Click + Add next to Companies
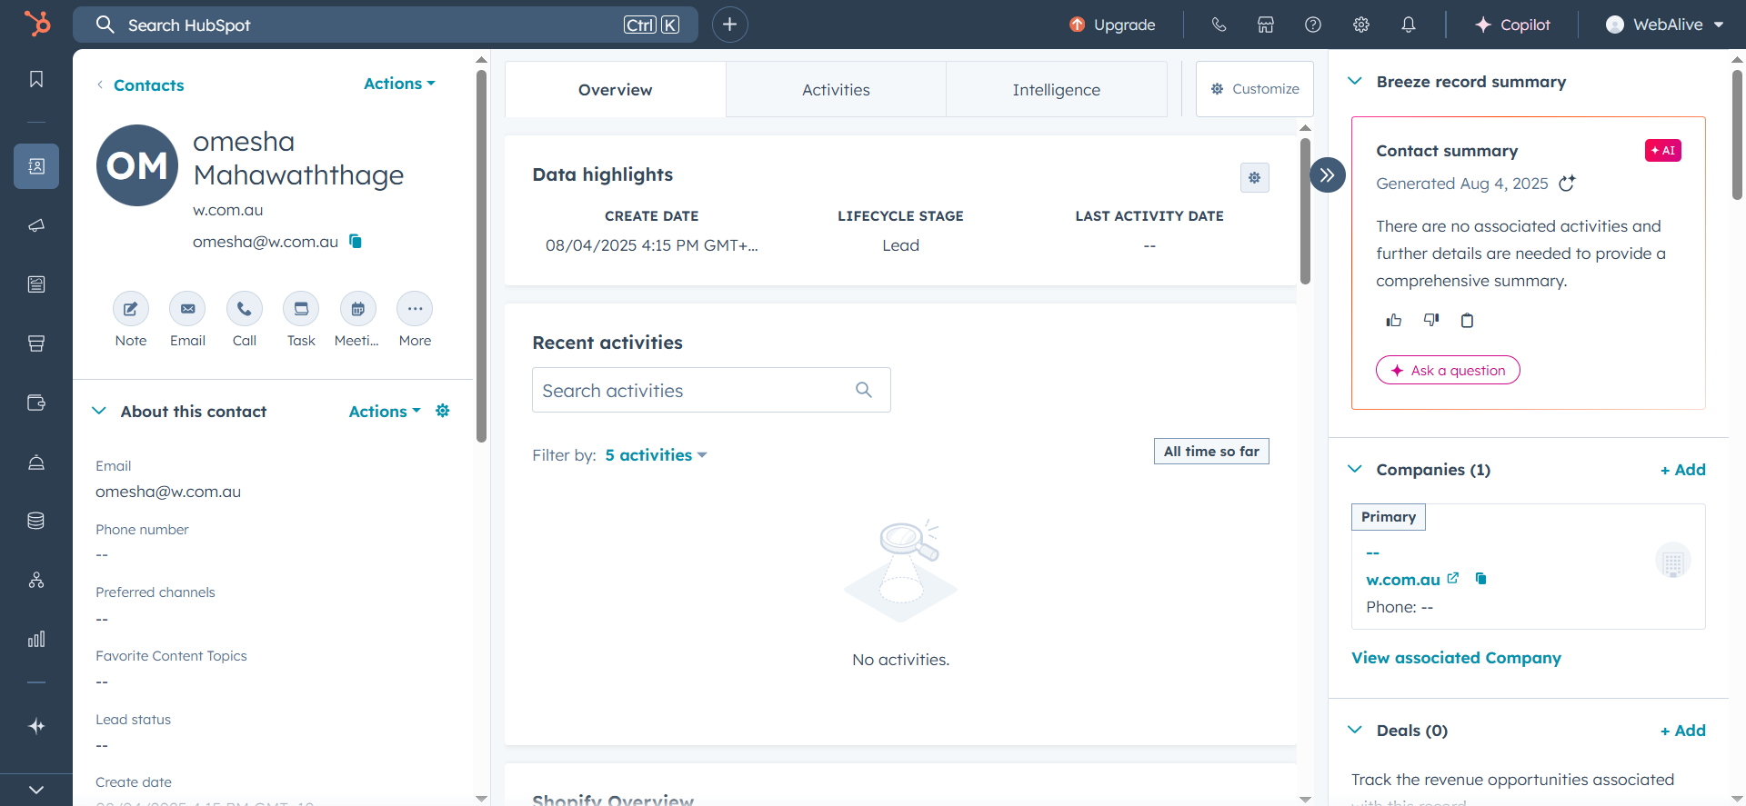Image resolution: width=1746 pixels, height=806 pixels. coord(1682,470)
